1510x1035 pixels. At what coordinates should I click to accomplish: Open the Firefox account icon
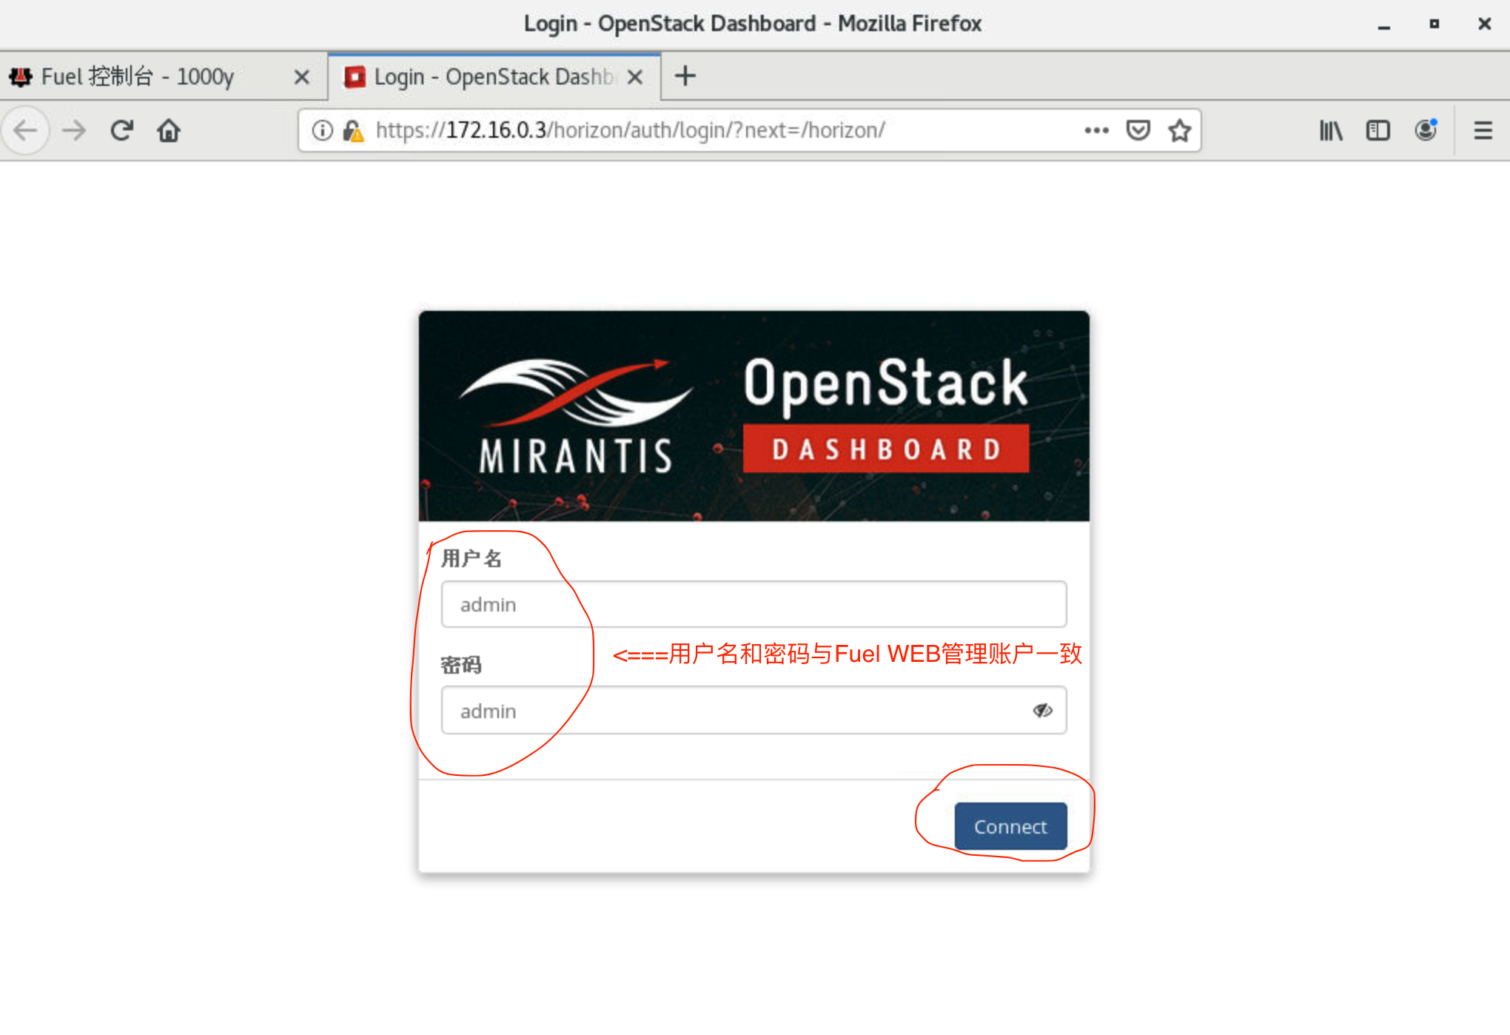(x=1426, y=131)
